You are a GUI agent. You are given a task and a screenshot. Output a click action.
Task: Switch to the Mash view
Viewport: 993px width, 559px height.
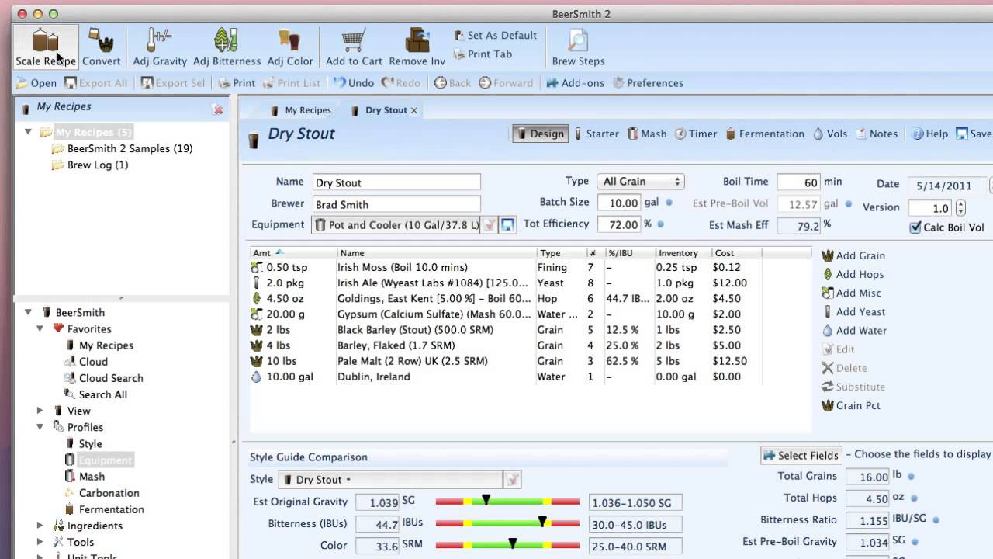(x=646, y=134)
